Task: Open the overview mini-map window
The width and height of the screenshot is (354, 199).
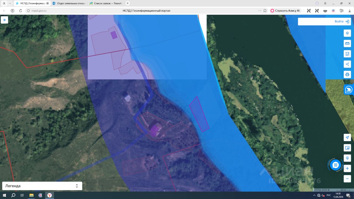Action: 347,148
